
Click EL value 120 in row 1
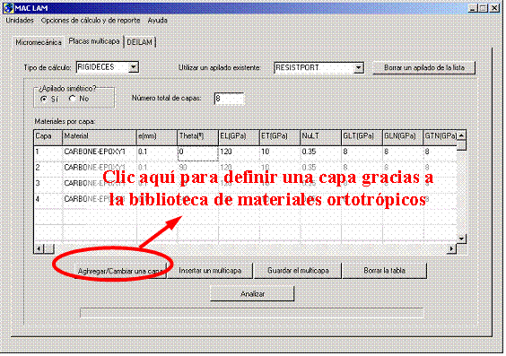pyautogui.click(x=239, y=153)
